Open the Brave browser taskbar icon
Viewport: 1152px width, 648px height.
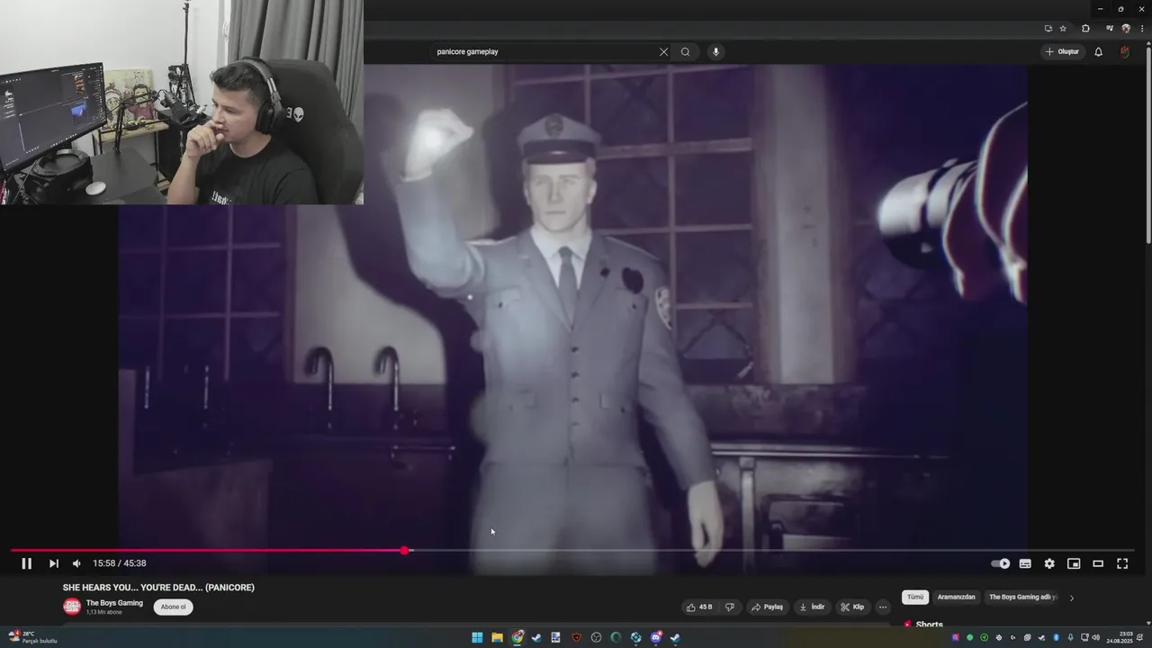tap(577, 637)
